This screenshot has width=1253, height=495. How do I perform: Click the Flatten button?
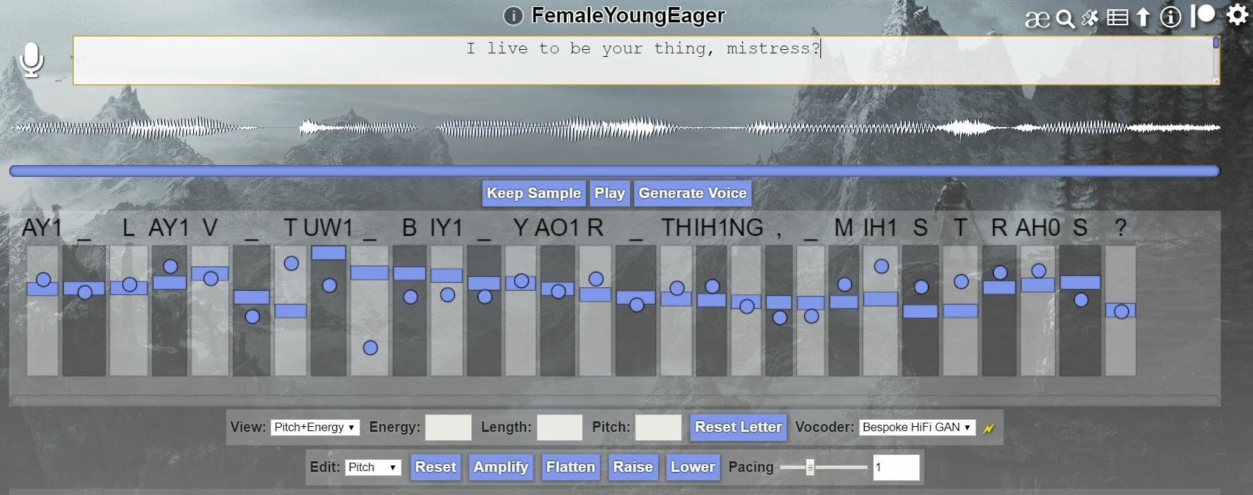coord(570,467)
